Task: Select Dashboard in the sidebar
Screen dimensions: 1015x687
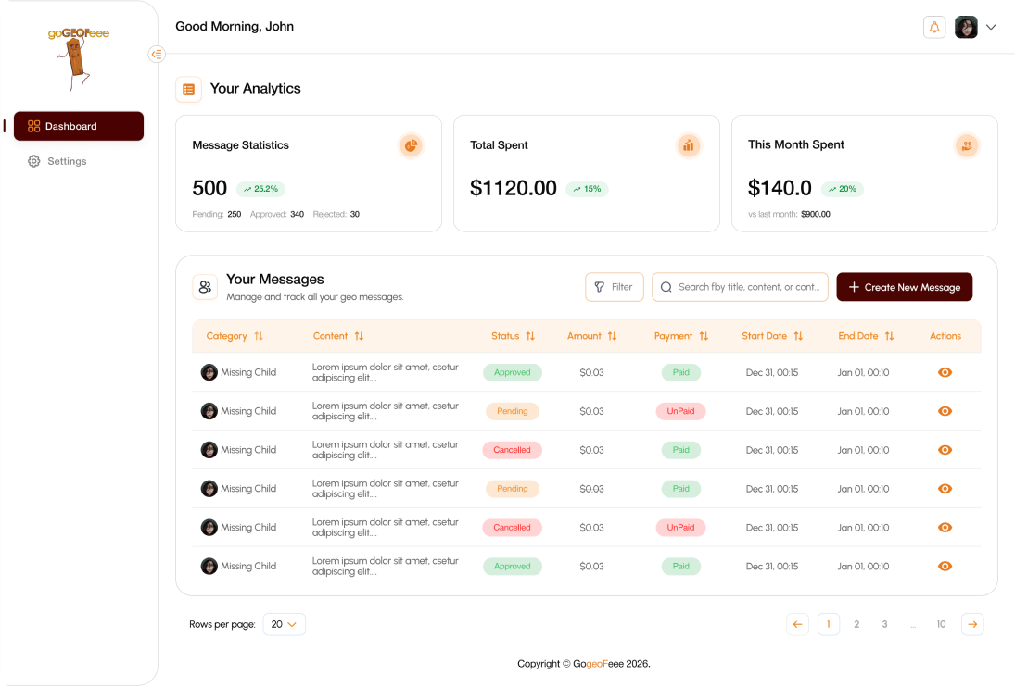Action: [78, 126]
